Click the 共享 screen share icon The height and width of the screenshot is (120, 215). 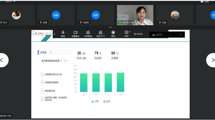coord(126,34)
